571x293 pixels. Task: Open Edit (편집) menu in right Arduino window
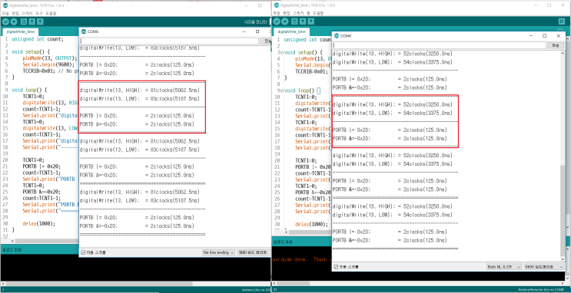pyautogui.click(x=287, y=13)
